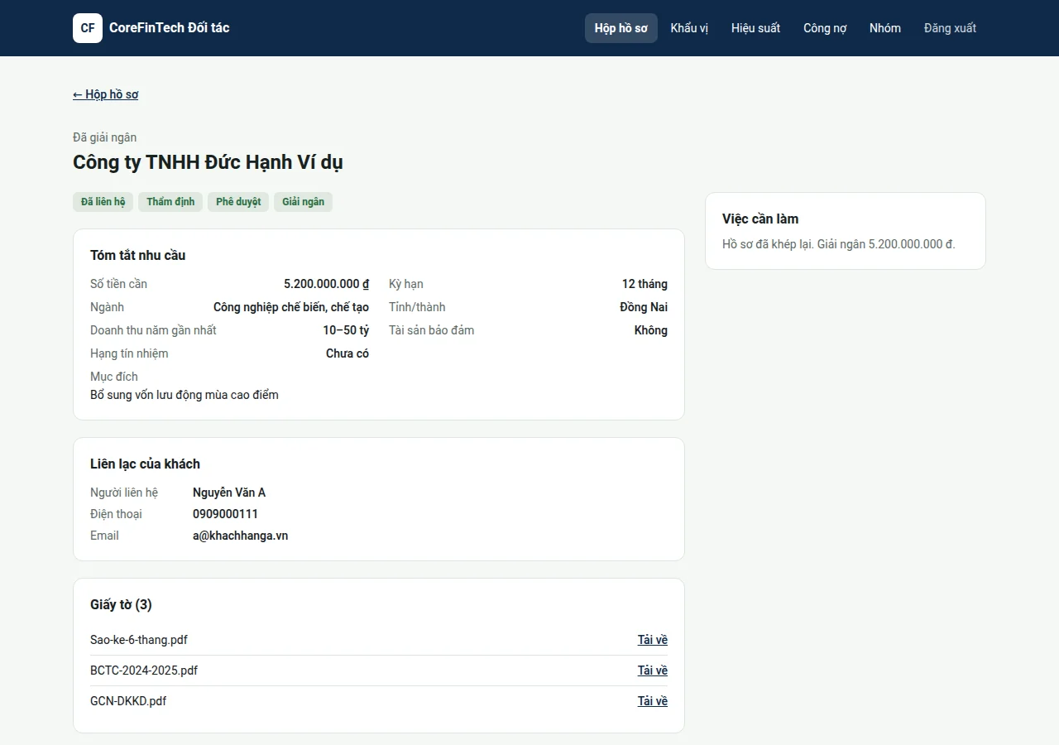Viewport: 1059px width, 745px height.
Task: Click the file name Sao-ke-6-thang.pdf
Action: click(x=139, y=640)
